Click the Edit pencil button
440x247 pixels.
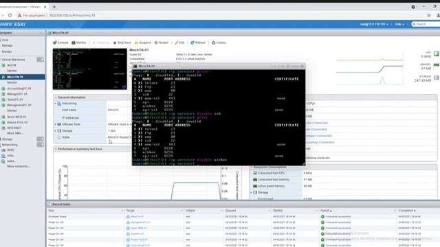coord(179,43)
